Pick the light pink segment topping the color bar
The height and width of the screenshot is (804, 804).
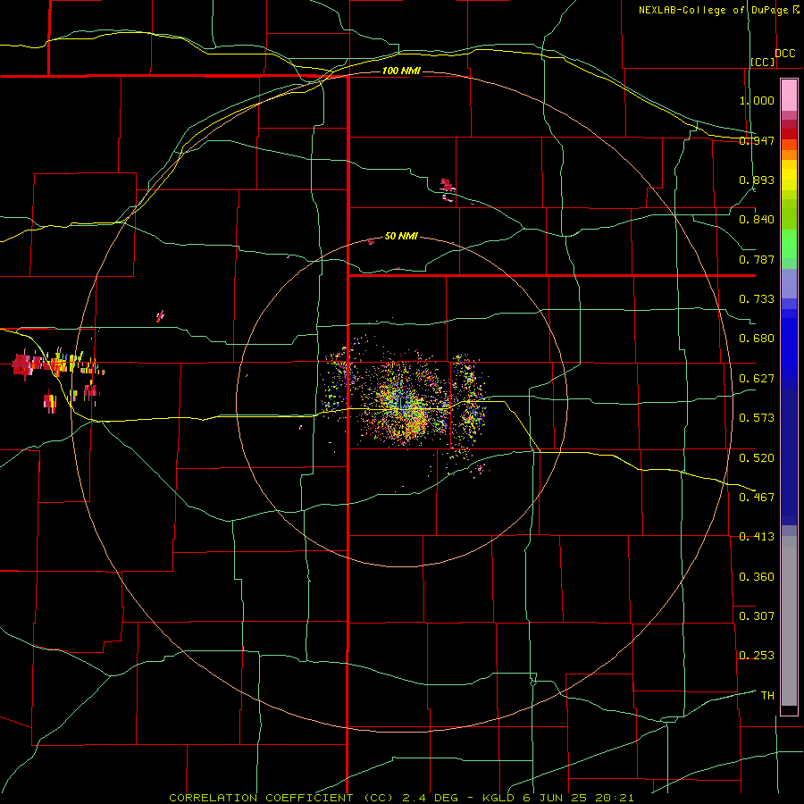789,95
